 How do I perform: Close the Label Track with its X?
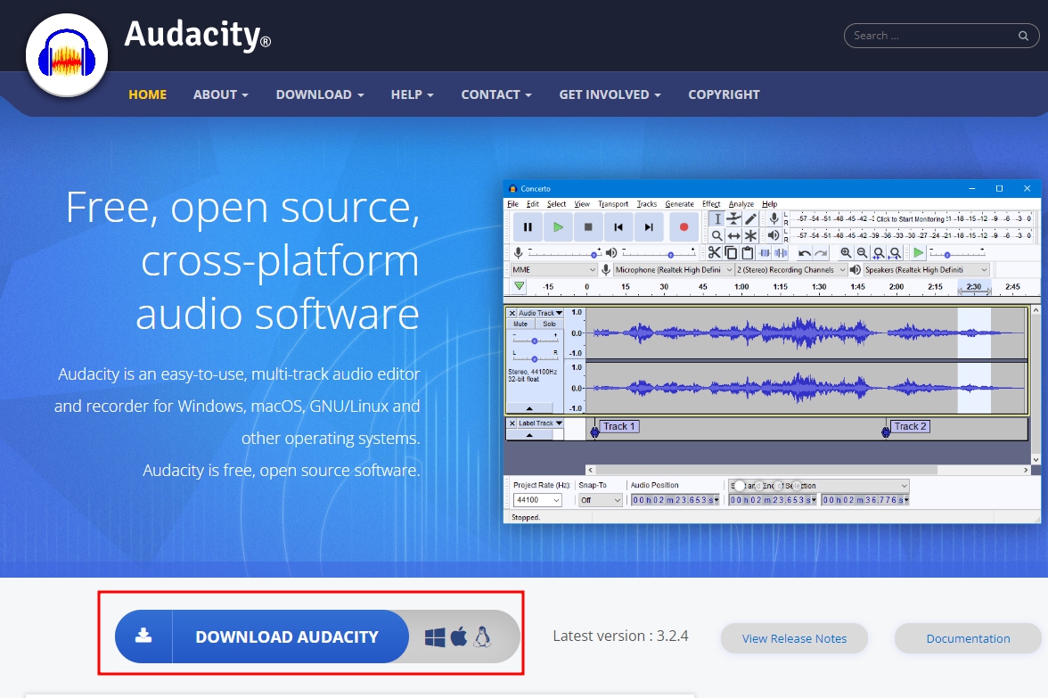click(512, 423)
